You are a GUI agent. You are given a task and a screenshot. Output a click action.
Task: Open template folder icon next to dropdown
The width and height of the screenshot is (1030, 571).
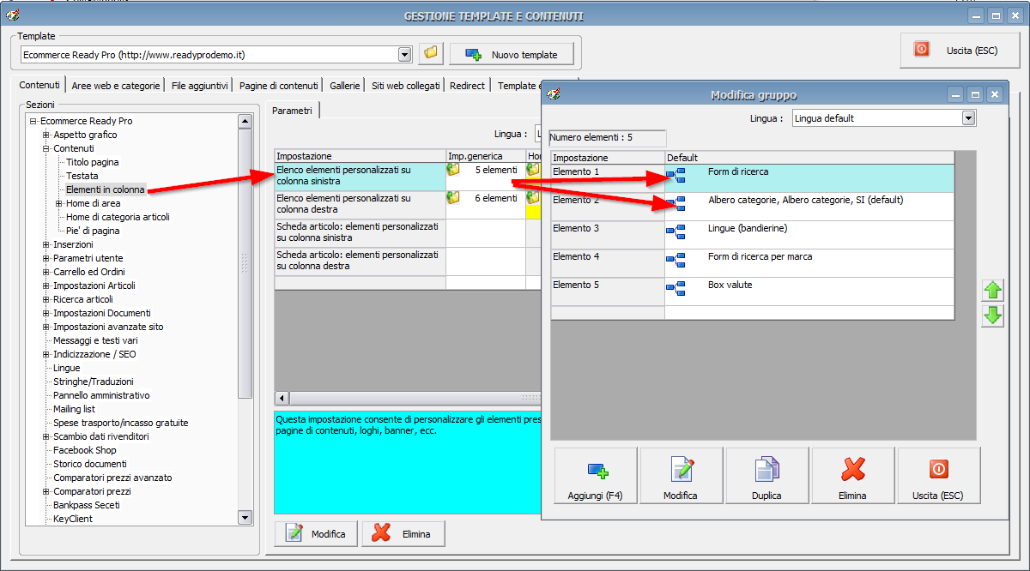click(431, 54)
